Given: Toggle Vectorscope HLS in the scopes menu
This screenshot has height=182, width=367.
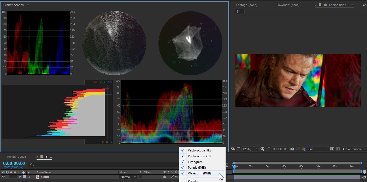Looking at the screenshot, I should pyautogui.click(x=202, y=150).
